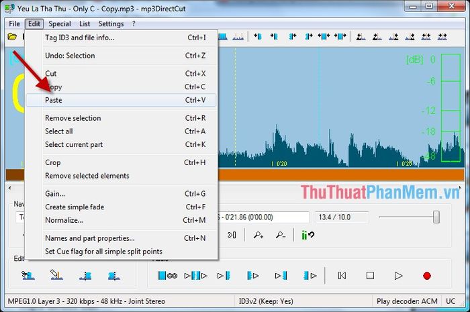Open the Special menu
The image size is (470, 312).
[x=60, y=23]
